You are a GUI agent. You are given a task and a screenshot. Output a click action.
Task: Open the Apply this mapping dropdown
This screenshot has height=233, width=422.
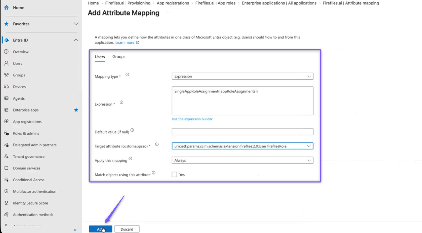pyautogui.click(x=243, y=160)
